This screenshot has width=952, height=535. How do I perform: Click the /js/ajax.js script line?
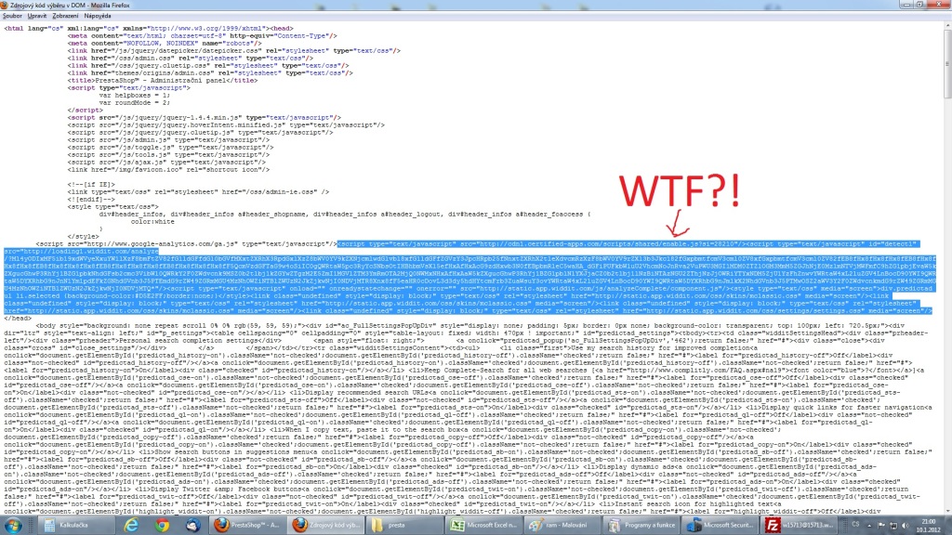[x=167, y=162]
